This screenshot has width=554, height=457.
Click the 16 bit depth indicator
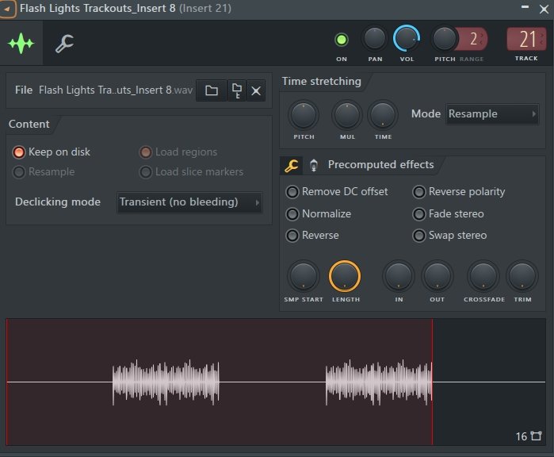pyautogui.click(x=522, y=436)
